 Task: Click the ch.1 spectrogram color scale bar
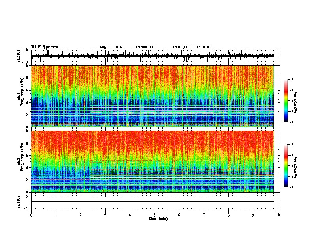pyautogui.click(x=286, y=101)
